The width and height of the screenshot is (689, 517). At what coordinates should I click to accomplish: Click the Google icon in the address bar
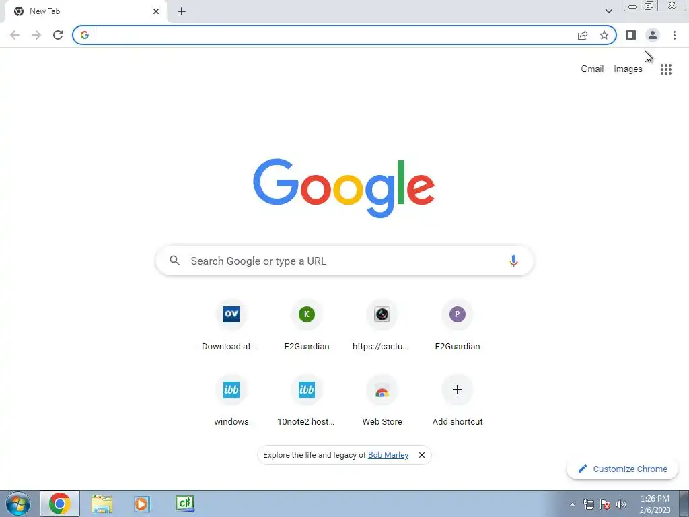tap(84, 35)
